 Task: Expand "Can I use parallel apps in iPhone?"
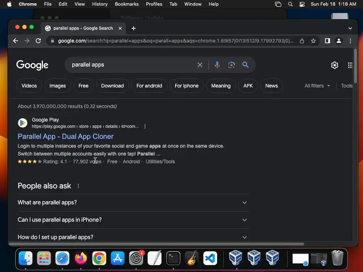(133, 220)
